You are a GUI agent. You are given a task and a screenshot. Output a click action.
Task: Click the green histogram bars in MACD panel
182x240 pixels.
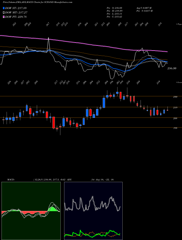click(x=53, y=209)
